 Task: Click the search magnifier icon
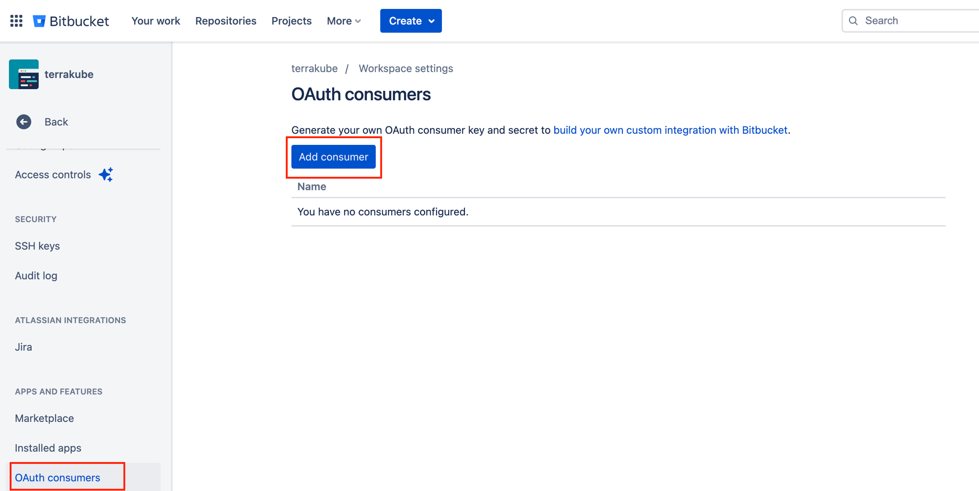(x=853, y=21)
